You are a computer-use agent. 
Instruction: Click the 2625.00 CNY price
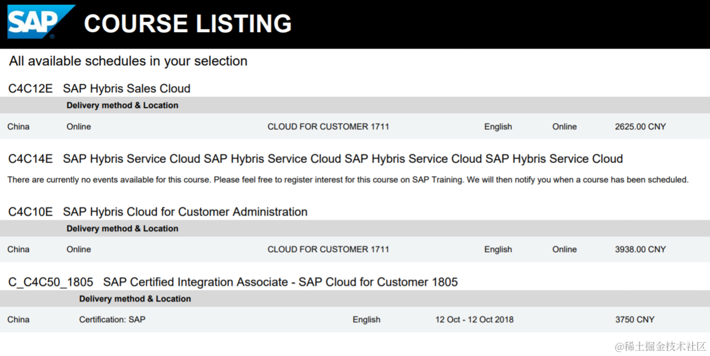tap(640, 127)
